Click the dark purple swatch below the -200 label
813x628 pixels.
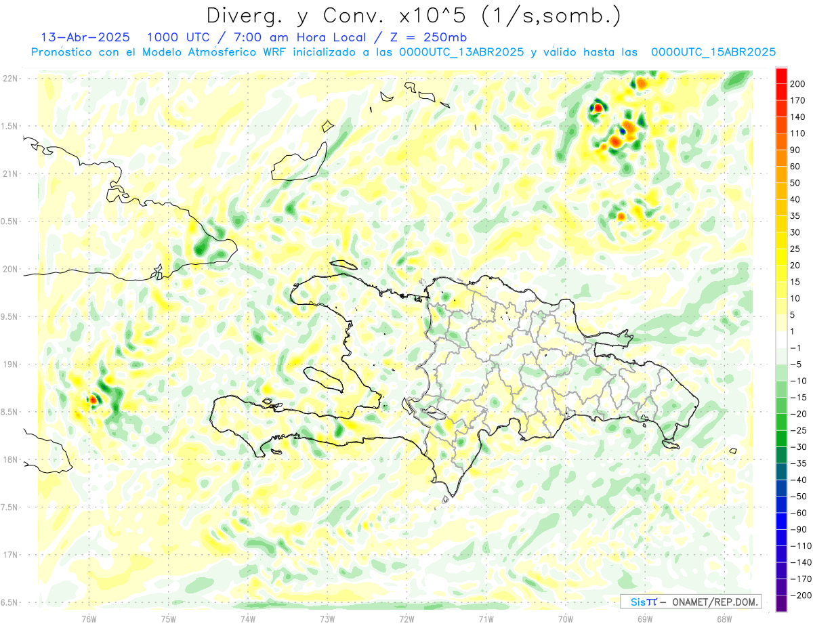click(x=782, y=604)
